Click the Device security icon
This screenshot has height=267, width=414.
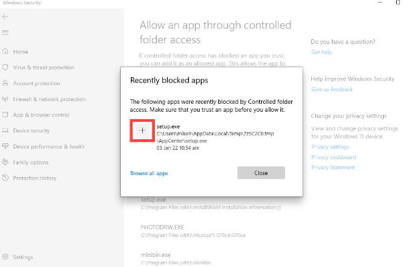click(x=6, y=131)
